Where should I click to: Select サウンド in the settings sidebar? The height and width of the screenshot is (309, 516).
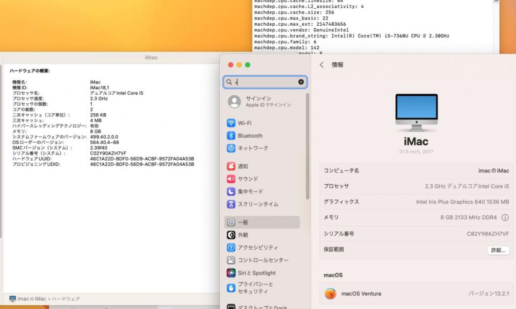248,179
